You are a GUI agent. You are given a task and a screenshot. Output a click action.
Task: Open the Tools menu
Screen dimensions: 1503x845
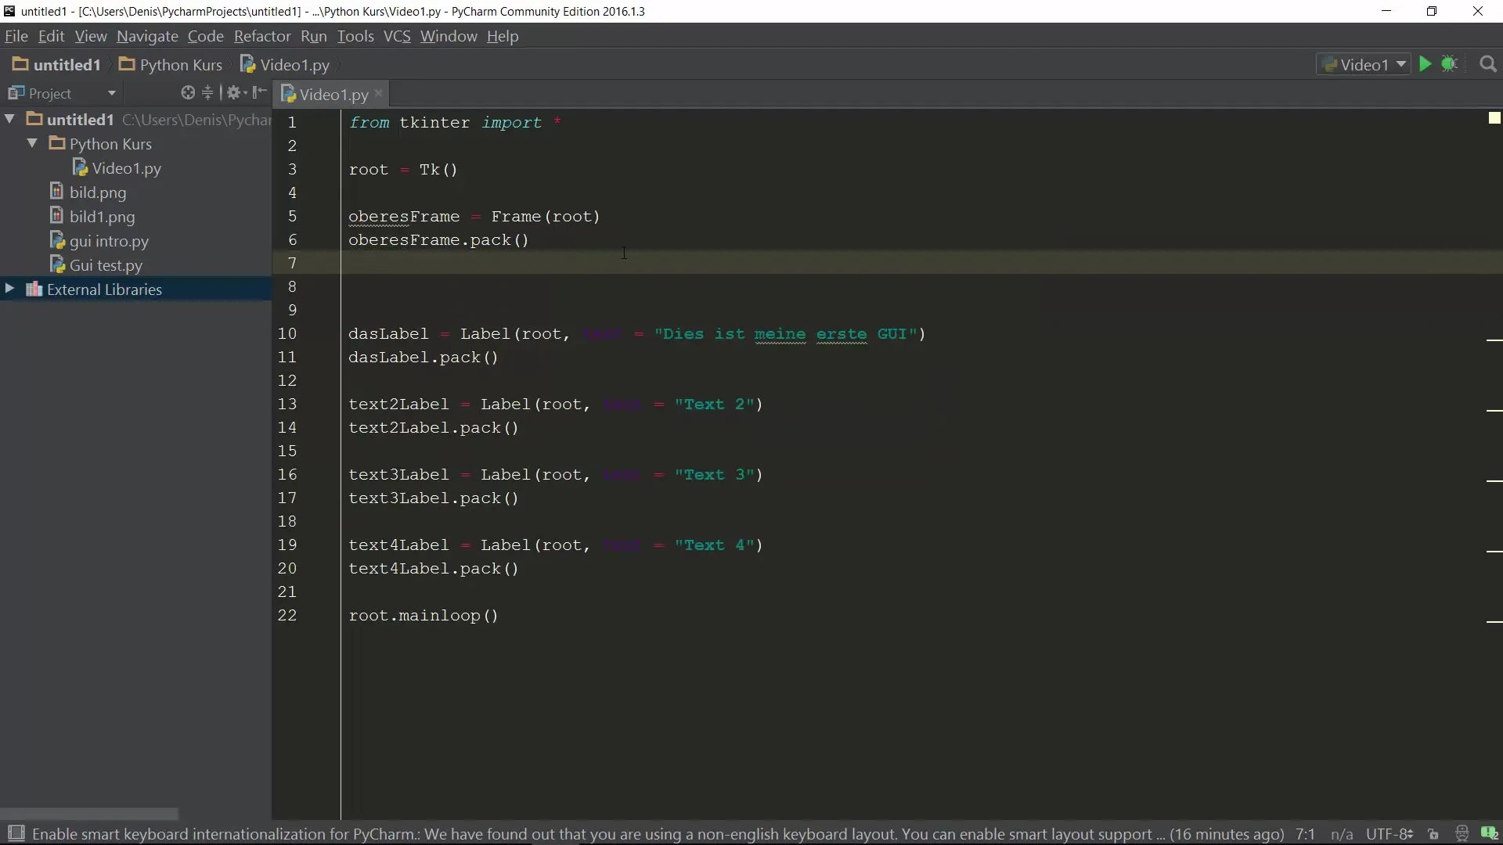(x=355, y=36)
